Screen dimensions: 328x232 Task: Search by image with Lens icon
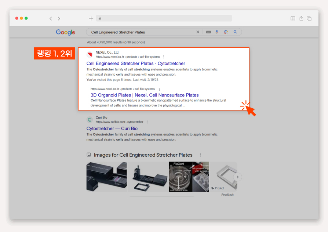[226, 32]
